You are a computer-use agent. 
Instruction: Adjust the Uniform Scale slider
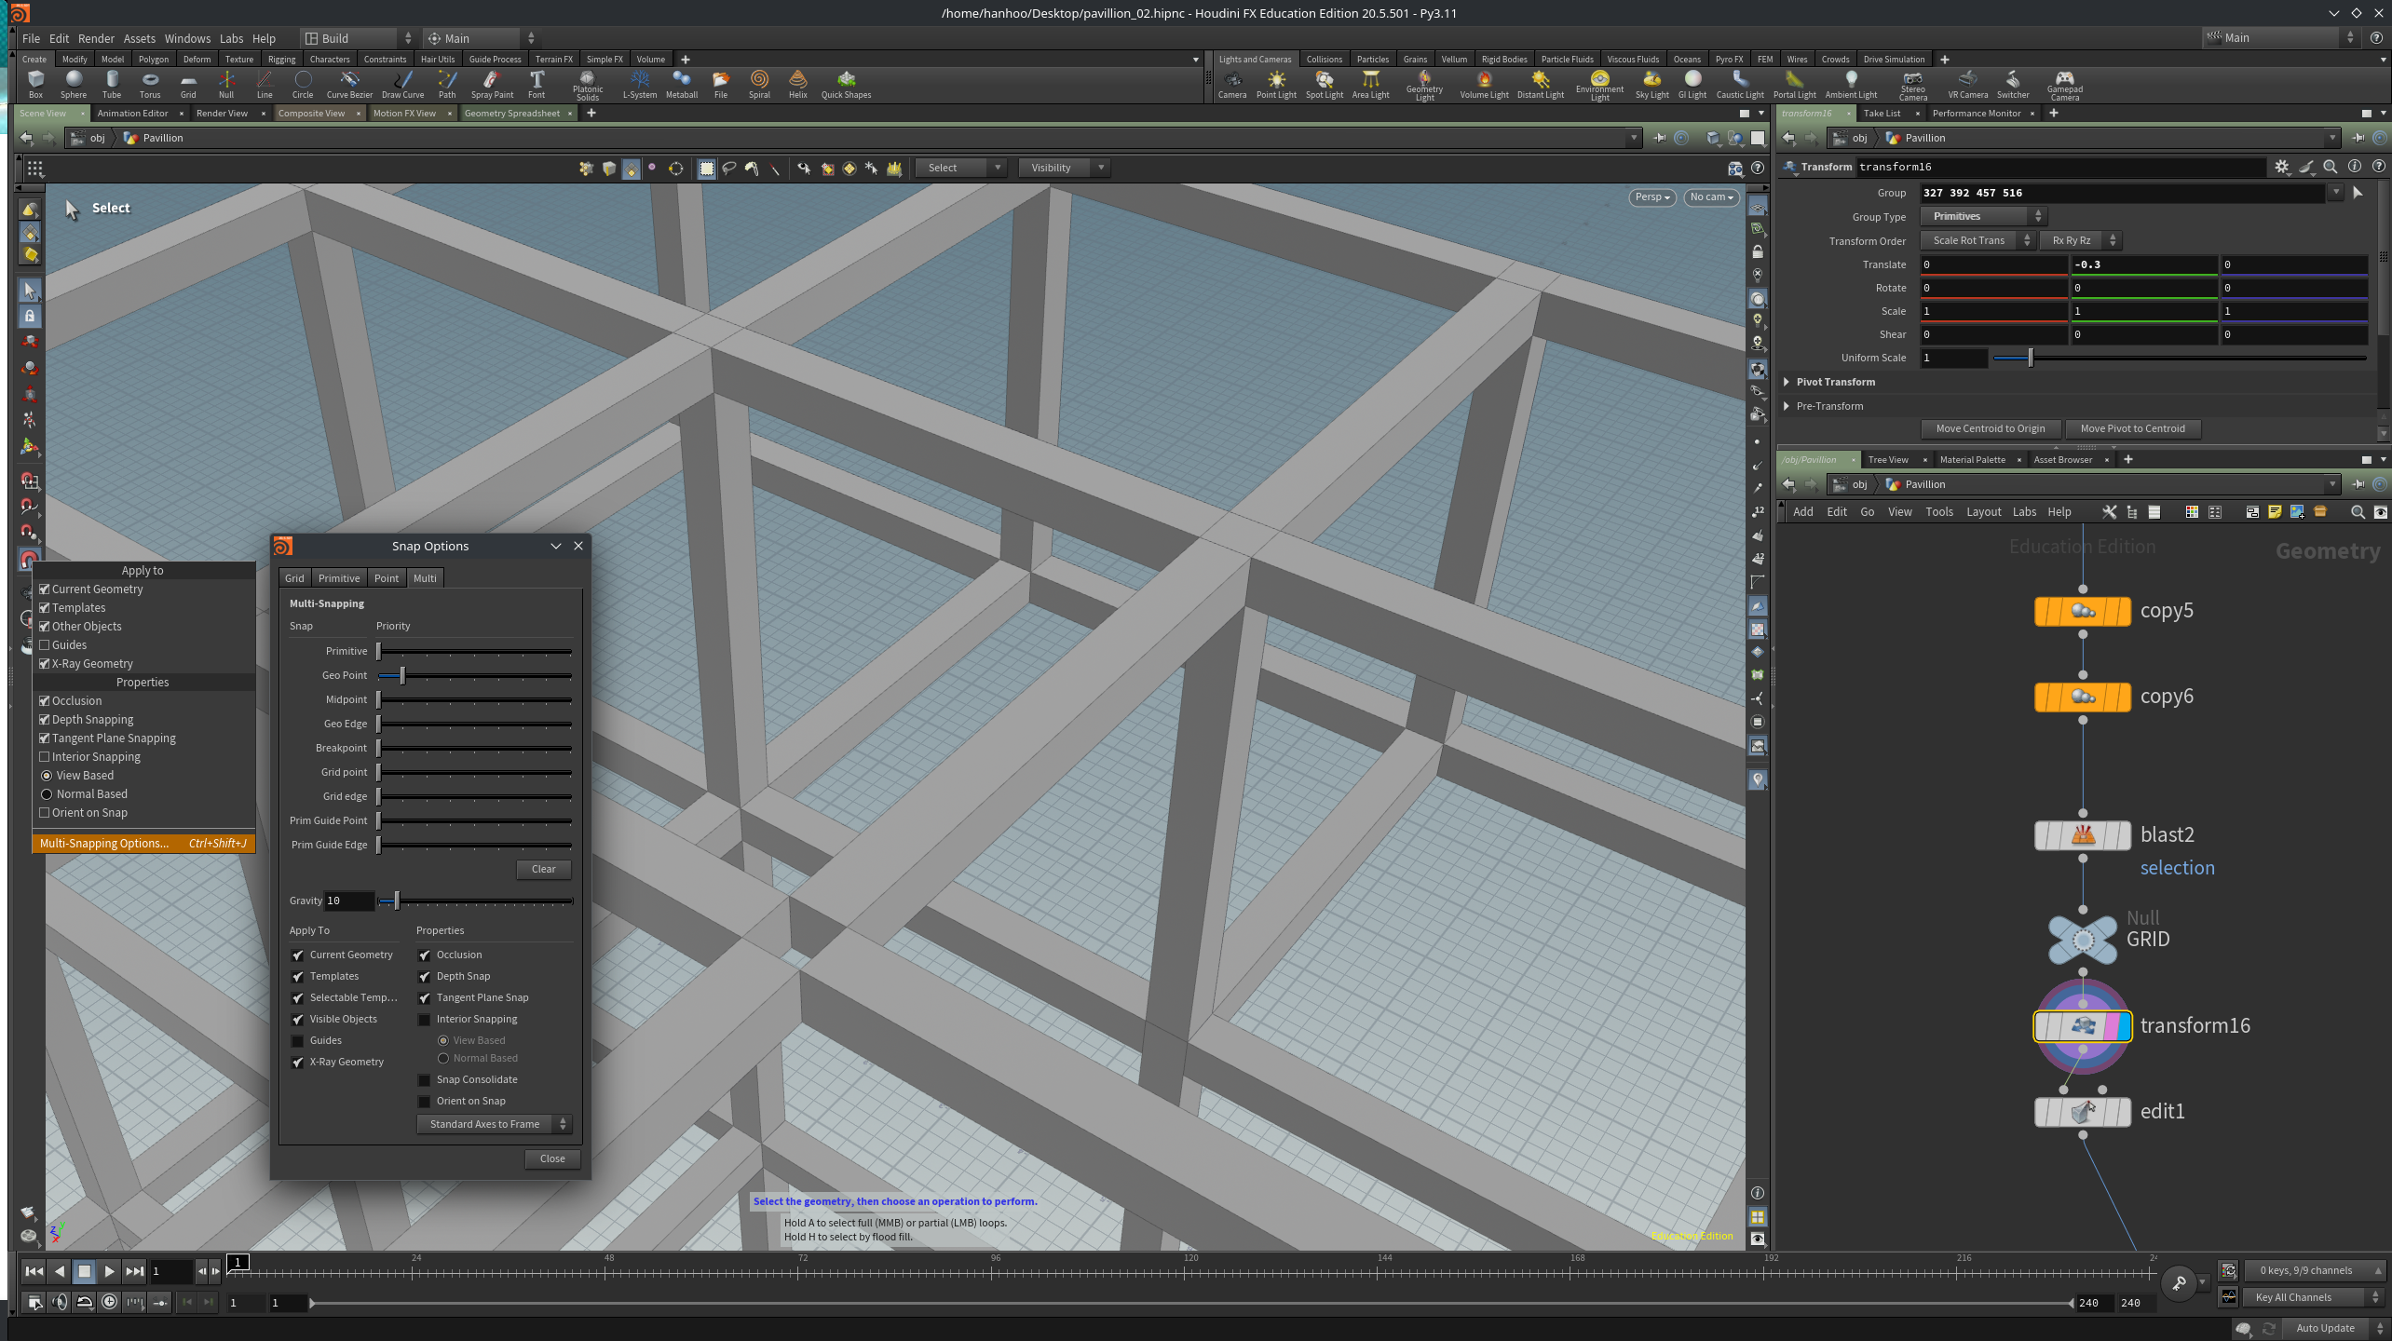(x=2180, y=358)
